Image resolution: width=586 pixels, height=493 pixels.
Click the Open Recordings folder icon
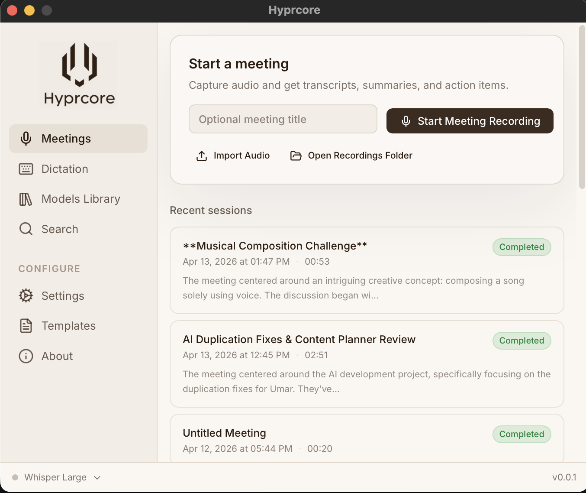[296, 156]
